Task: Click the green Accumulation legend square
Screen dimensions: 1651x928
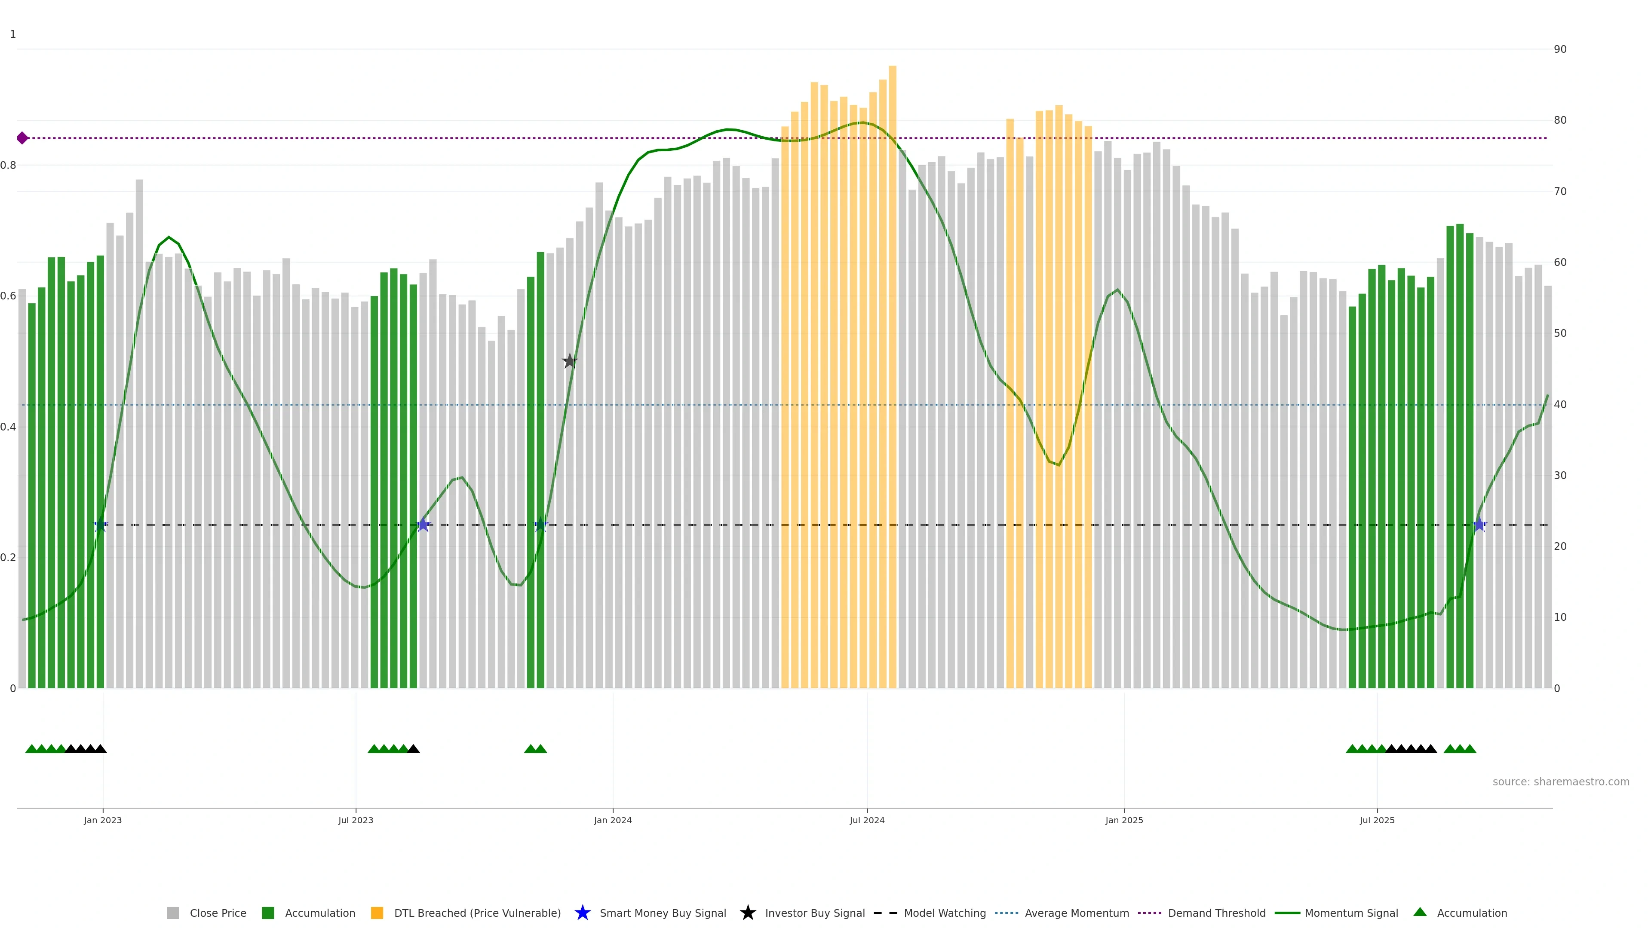Action: pyautogui.click(x=268, y=913)
